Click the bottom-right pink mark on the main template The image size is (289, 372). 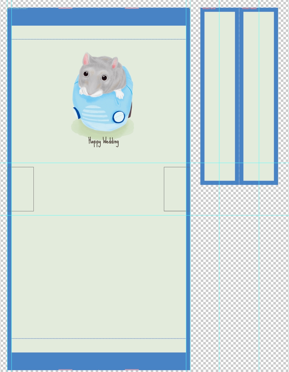(x=132, y=370)
